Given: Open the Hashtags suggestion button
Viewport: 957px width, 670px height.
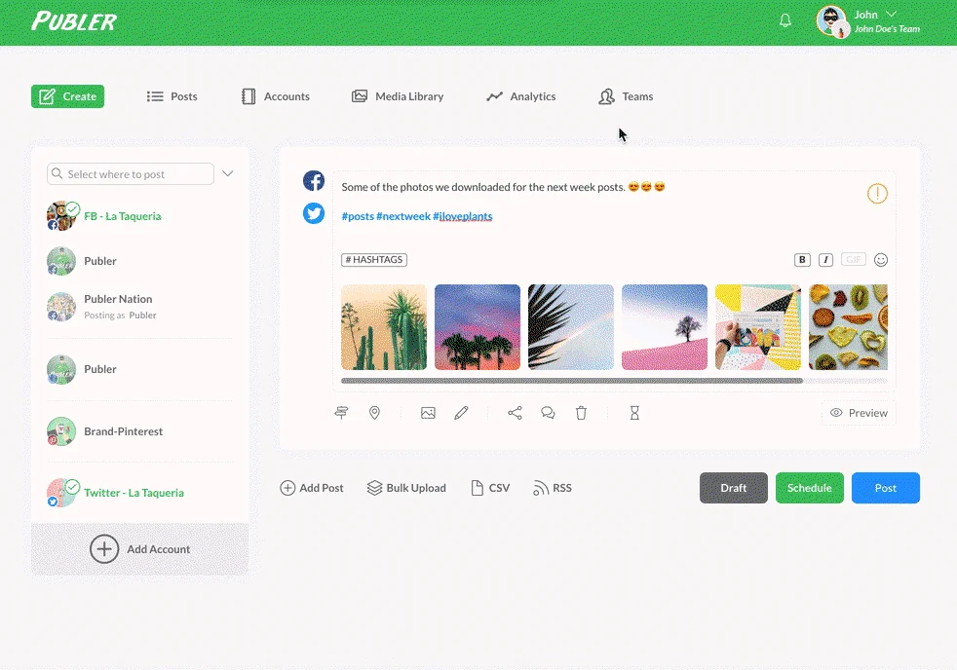Looking at the screenshot, I should click(x=374, y=260).
